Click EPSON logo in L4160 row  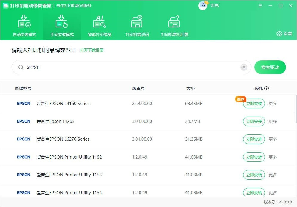(24, 103)
